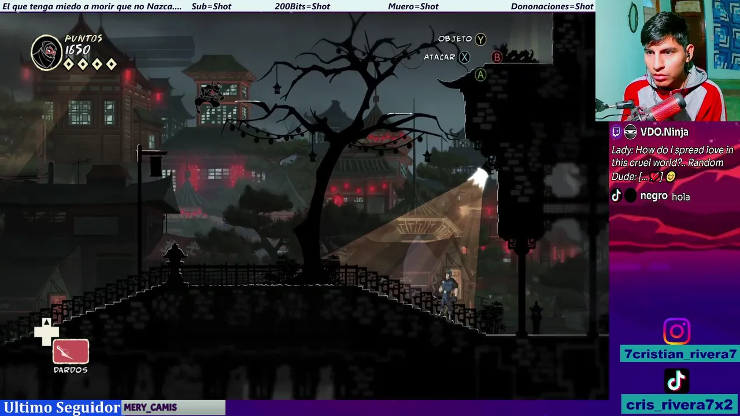This screenshot has width=740, height=416.
Task: Click the 'negro' chat username
Action: [654, 196]
